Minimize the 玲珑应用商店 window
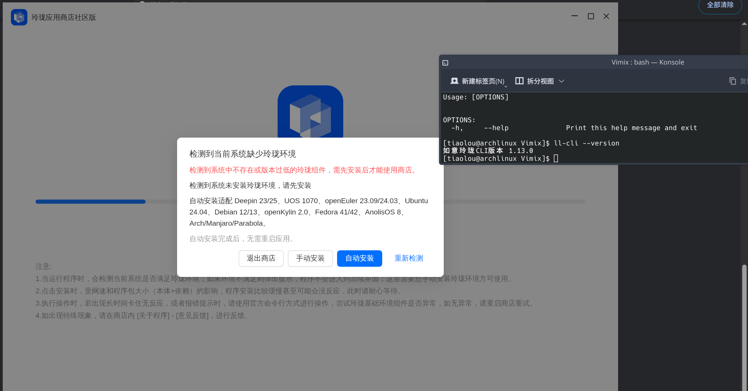Screen dimensions: 748x391 [x=574, y=16]
